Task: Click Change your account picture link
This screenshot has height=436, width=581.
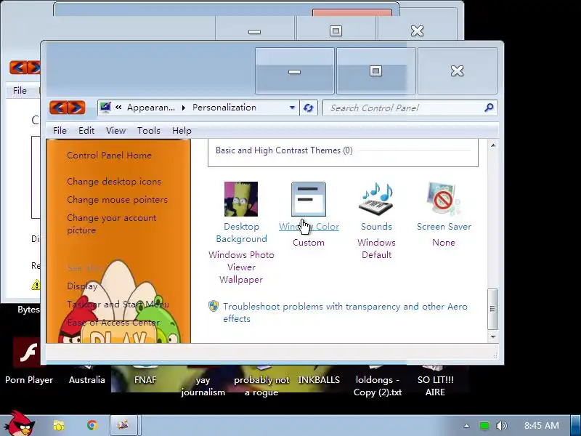Action: point(112,224)
